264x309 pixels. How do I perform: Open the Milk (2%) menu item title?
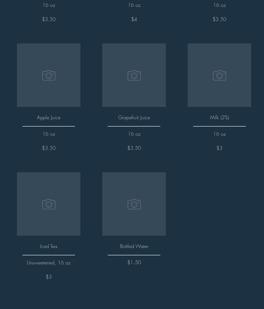(219, 118)
